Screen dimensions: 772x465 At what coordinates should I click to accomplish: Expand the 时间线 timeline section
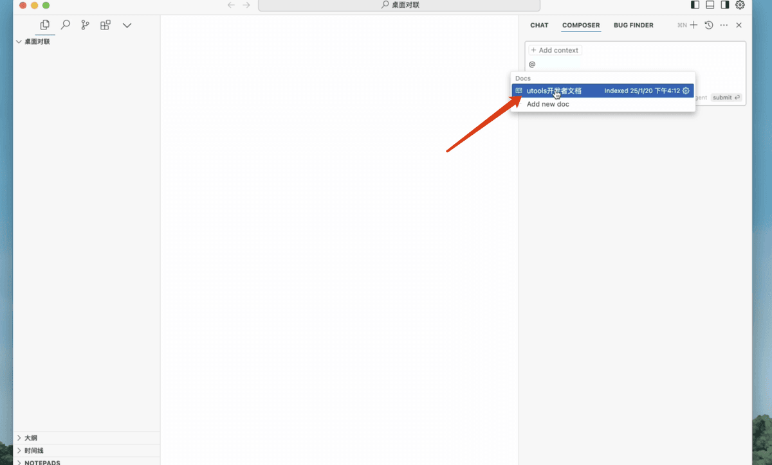pyautogui.click(x=33, y=451)
